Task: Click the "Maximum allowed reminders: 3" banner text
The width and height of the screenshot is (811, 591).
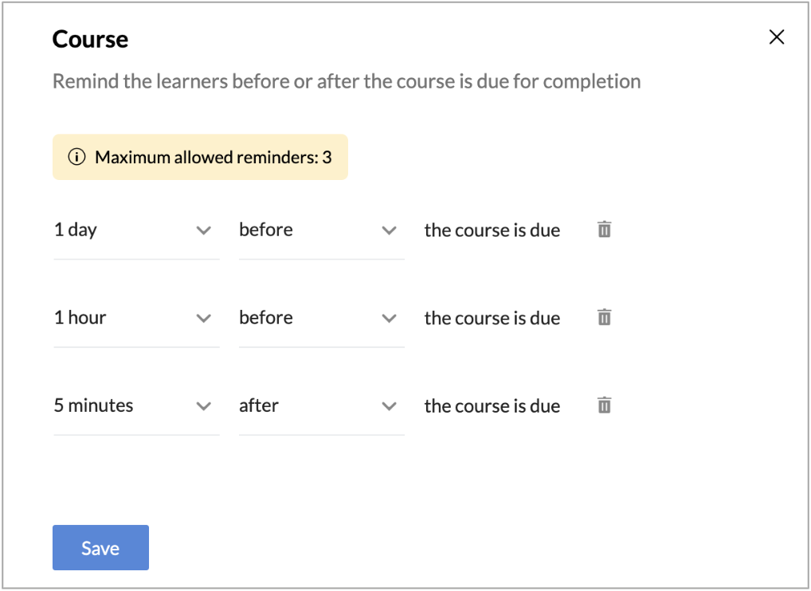Action: coord(213,157)
